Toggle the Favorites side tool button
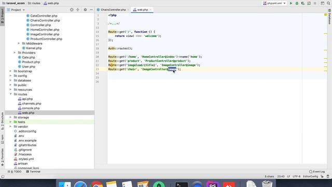This screenshot has height=187, width=332. pyautogui.click(x=2, y=157)
